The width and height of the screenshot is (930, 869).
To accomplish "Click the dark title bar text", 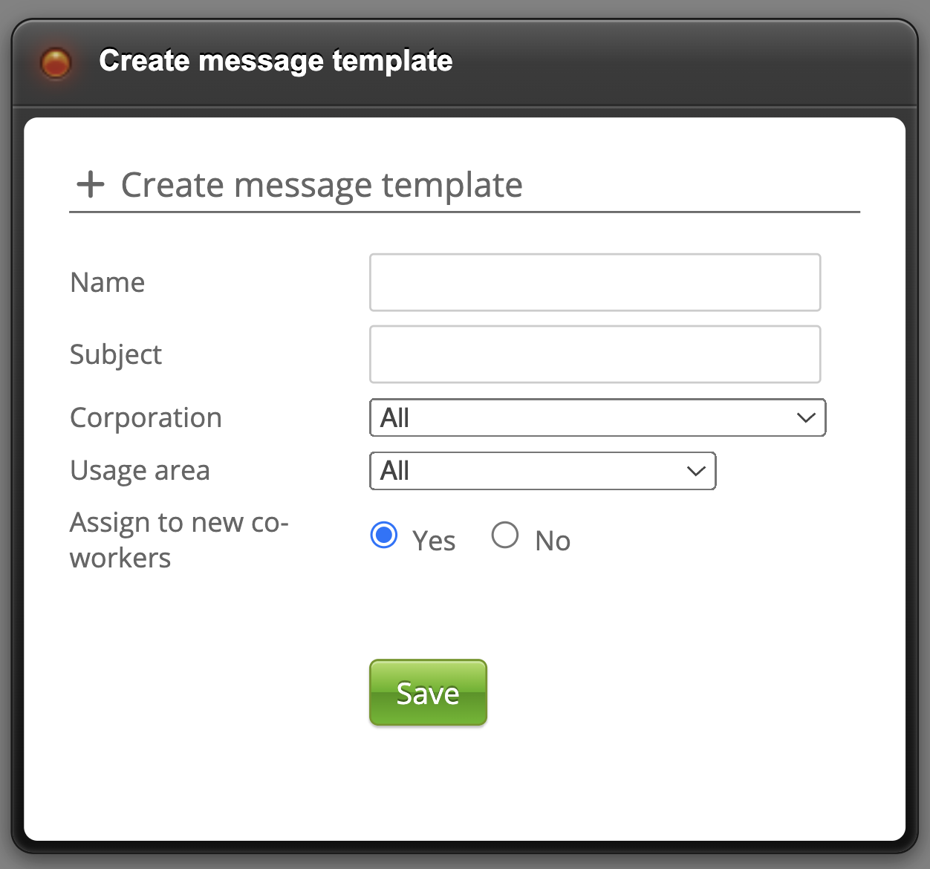I will click(x=276, y=61).
